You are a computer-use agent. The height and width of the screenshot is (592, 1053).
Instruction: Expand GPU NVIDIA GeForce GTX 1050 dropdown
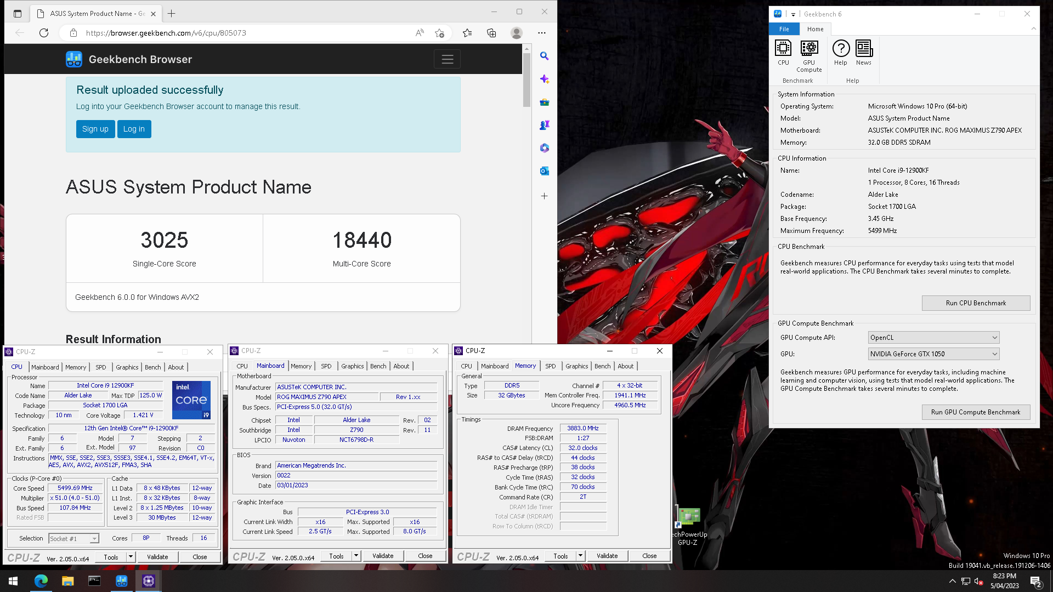tap(994, 354)
